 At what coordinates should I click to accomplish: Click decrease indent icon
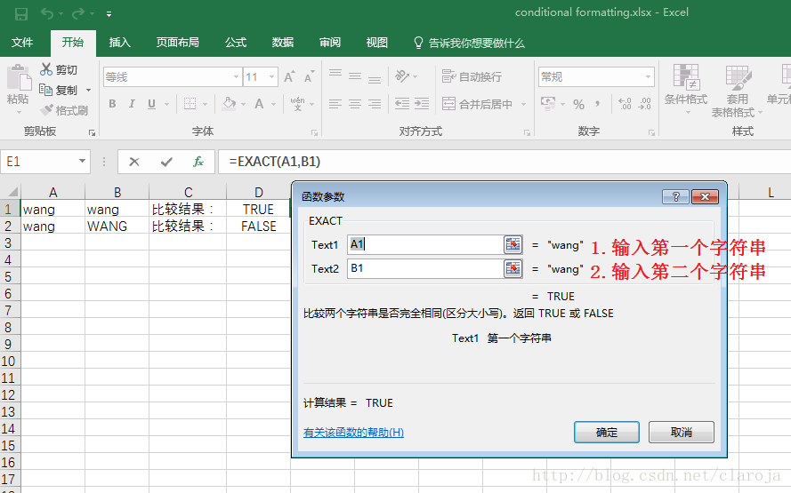pyautogui.click(x=402, y=104)
